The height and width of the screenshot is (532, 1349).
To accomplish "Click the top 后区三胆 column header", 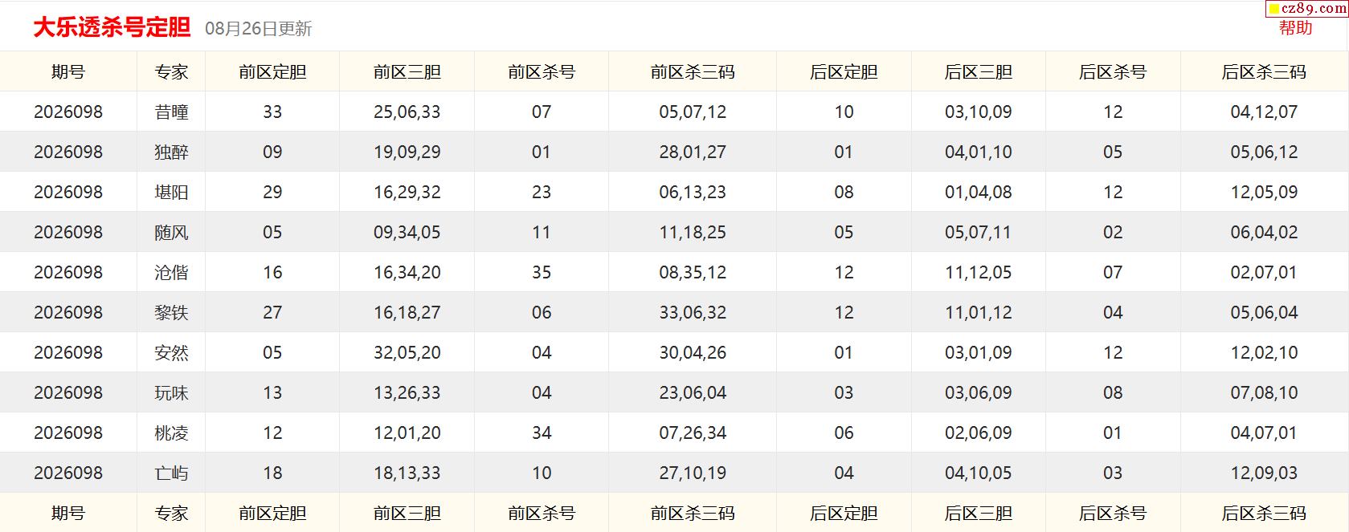I will (x=979, y=72).
